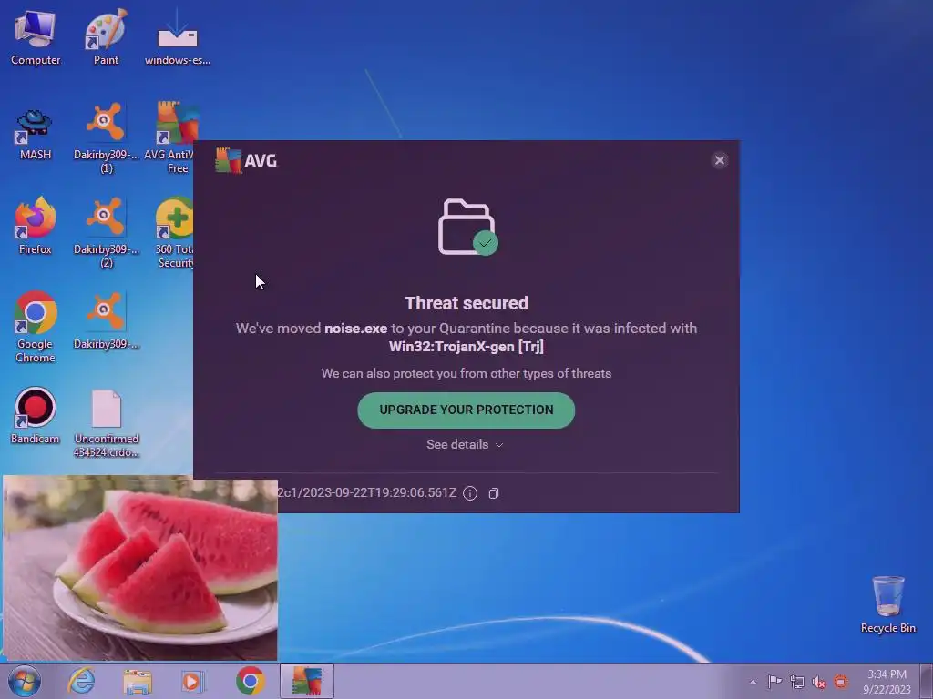Click the watermelon picture window

(140, 568)
